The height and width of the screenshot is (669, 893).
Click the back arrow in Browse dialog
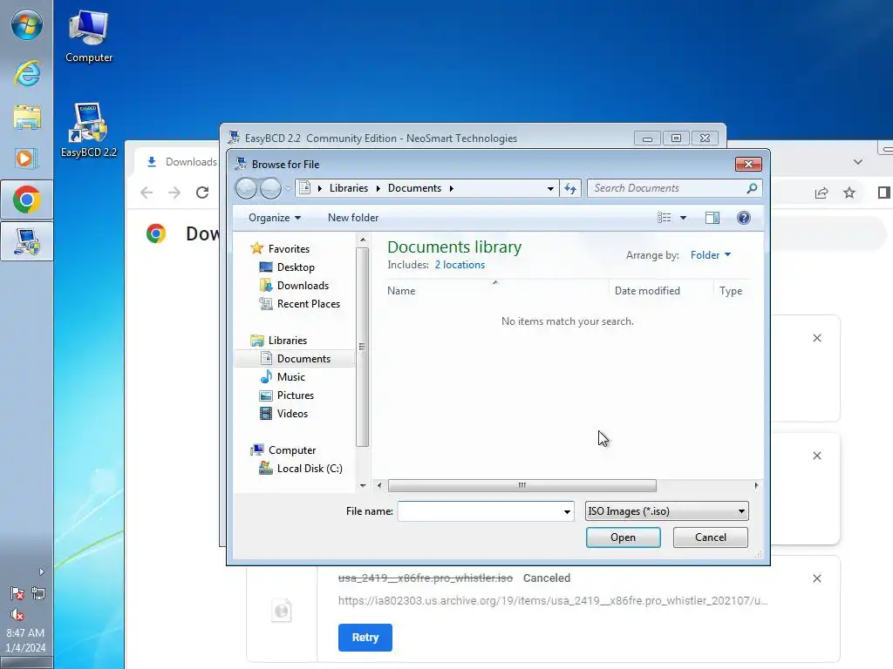[246, 188]
